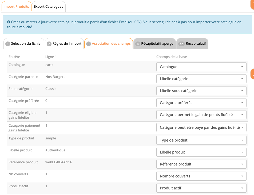Image resolution: width=254 pixels, height=195 pixels.
Task: Click the step 1 number badge
Action: click(8, 44)
